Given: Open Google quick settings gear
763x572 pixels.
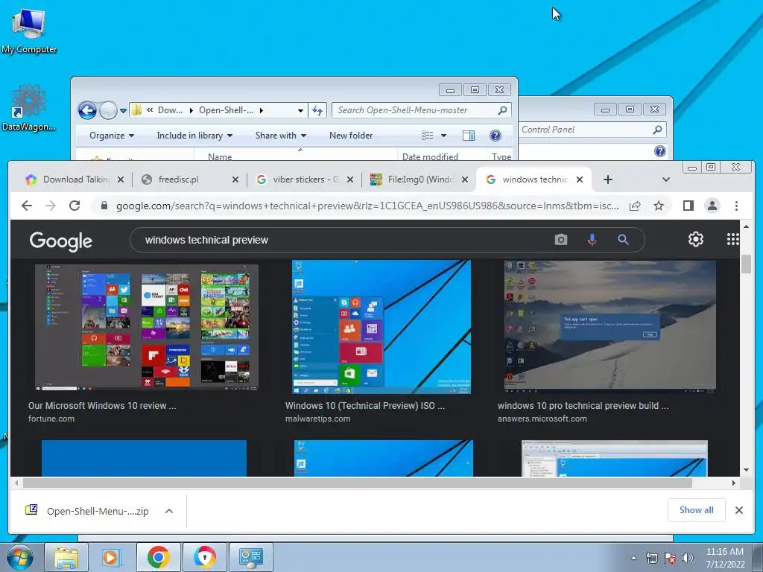Looking at the screenshot, I should tap(695, 239).
